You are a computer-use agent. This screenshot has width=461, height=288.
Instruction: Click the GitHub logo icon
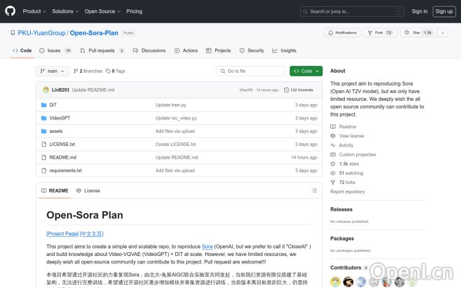click(10, 11)
